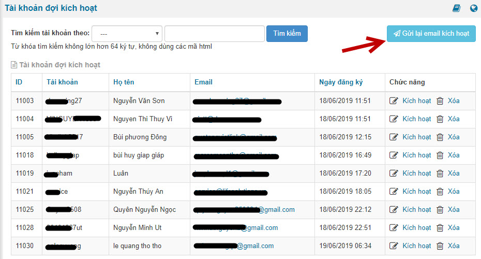Select name cell Bùi phương Đông
Image resolution: width=481 pixels, height=259 pixels.
(140, 137)
